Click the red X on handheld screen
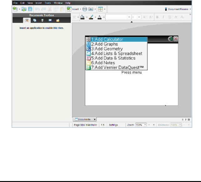This screenshot has height=182, width=201. pos(176,39)
